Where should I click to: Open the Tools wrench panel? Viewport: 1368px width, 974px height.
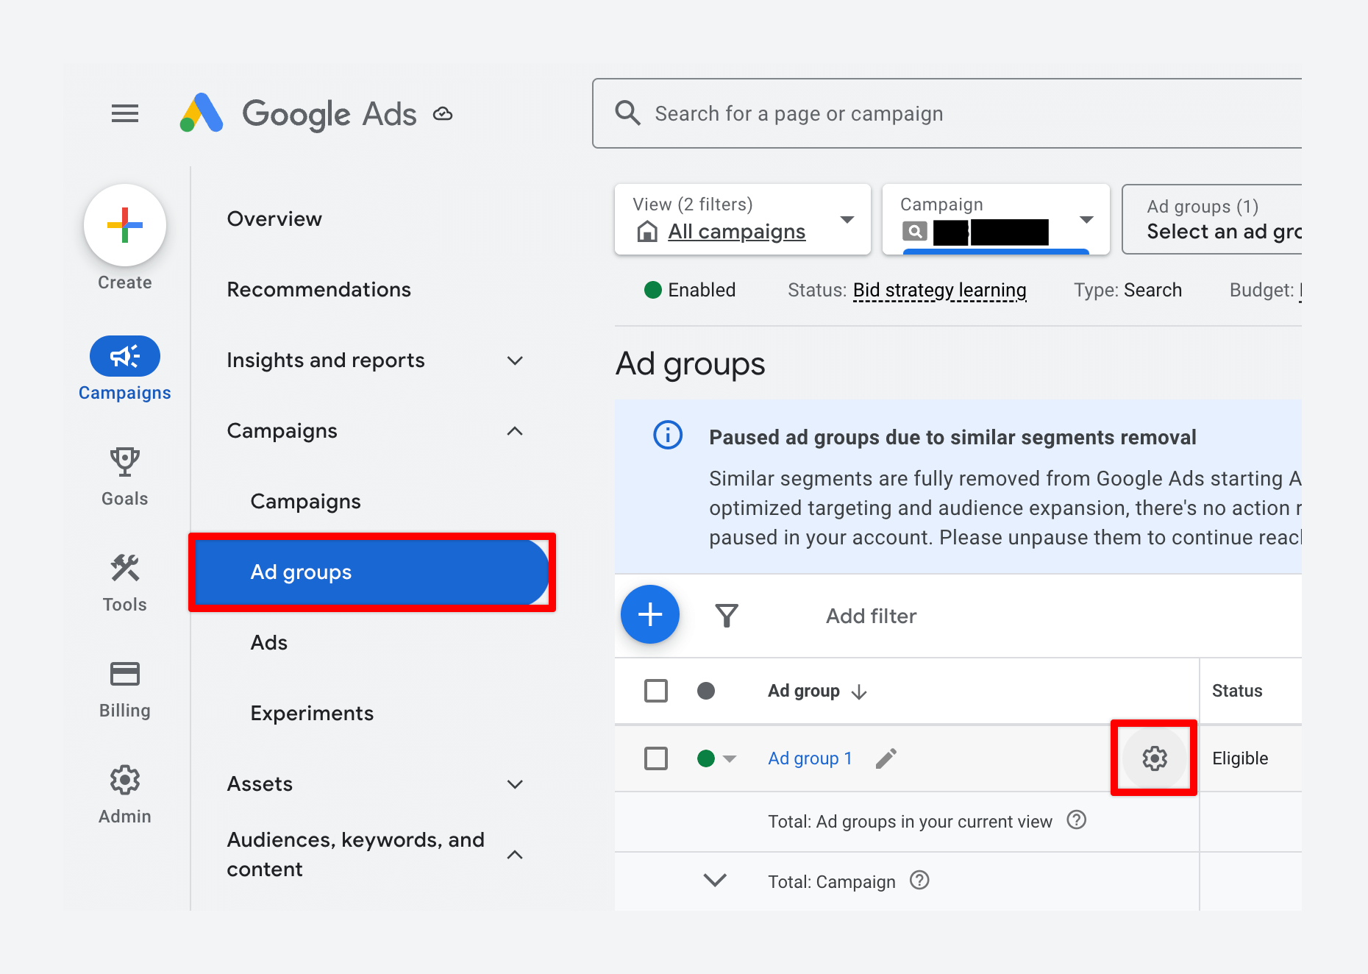(x=124, y=567)
